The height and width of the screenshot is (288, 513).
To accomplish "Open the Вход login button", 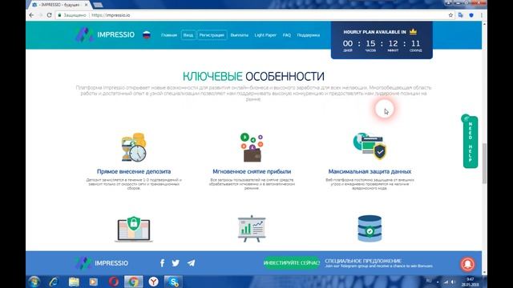I will point(188,35).
